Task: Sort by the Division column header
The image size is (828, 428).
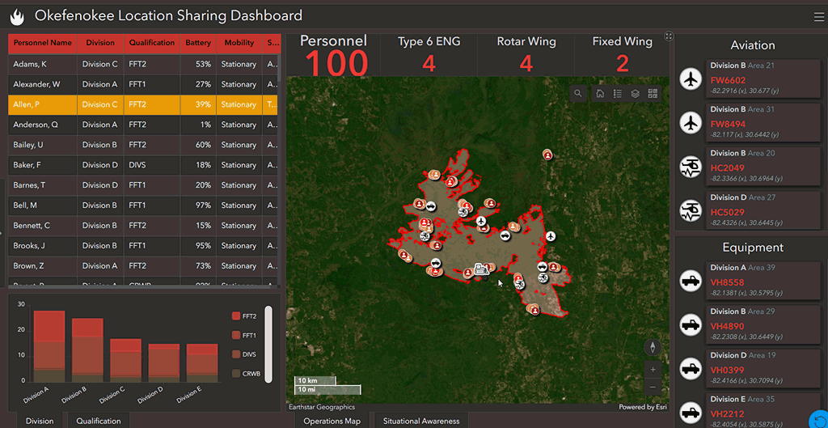Action: tap(100, 43)
